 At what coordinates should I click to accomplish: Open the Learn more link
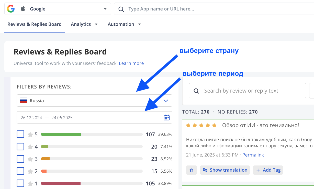131,63
